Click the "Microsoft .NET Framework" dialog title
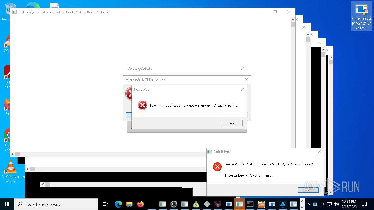The image size is (374, 210). pos(146,80)
